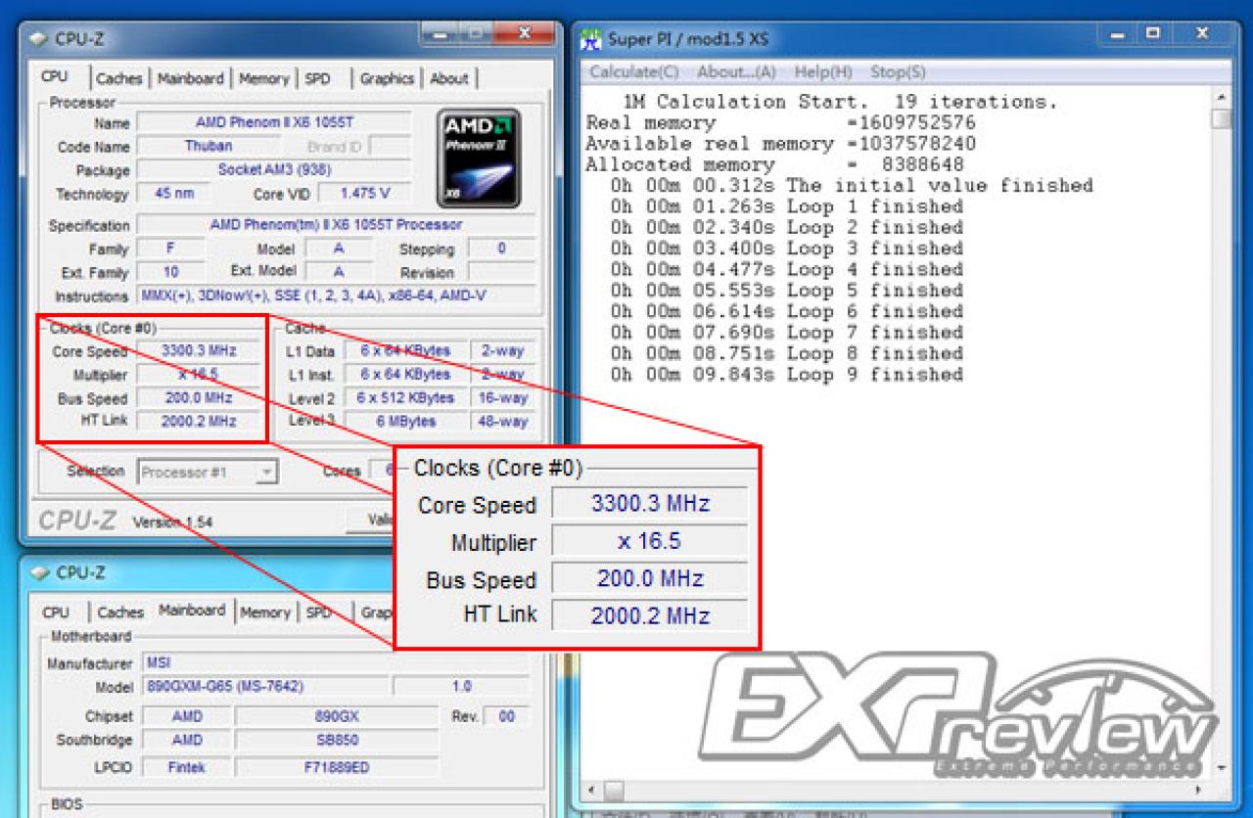Click the Technology value 45 nm
Screen dimensions: 1253x818
pyautogui.click(x=174, y=194)
